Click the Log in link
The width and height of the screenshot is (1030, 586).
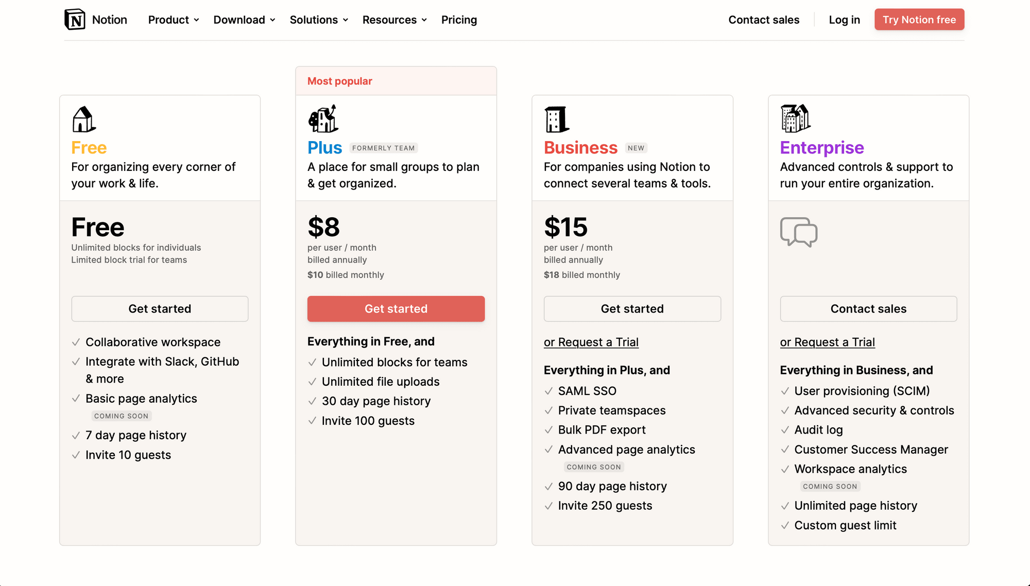(844, 20)
